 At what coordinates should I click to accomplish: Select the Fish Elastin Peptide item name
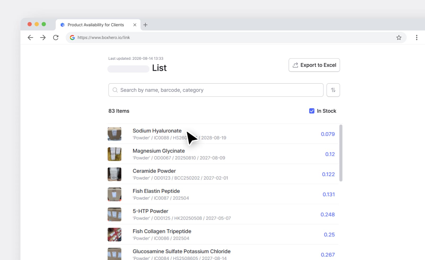156,191
